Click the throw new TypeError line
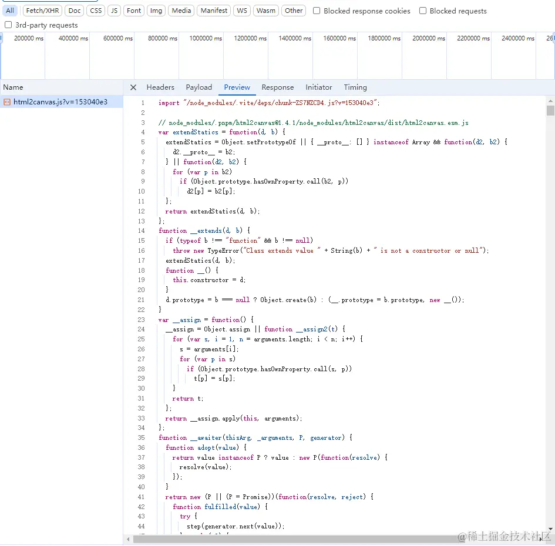The image size is (555, 546). coord(331,250)
